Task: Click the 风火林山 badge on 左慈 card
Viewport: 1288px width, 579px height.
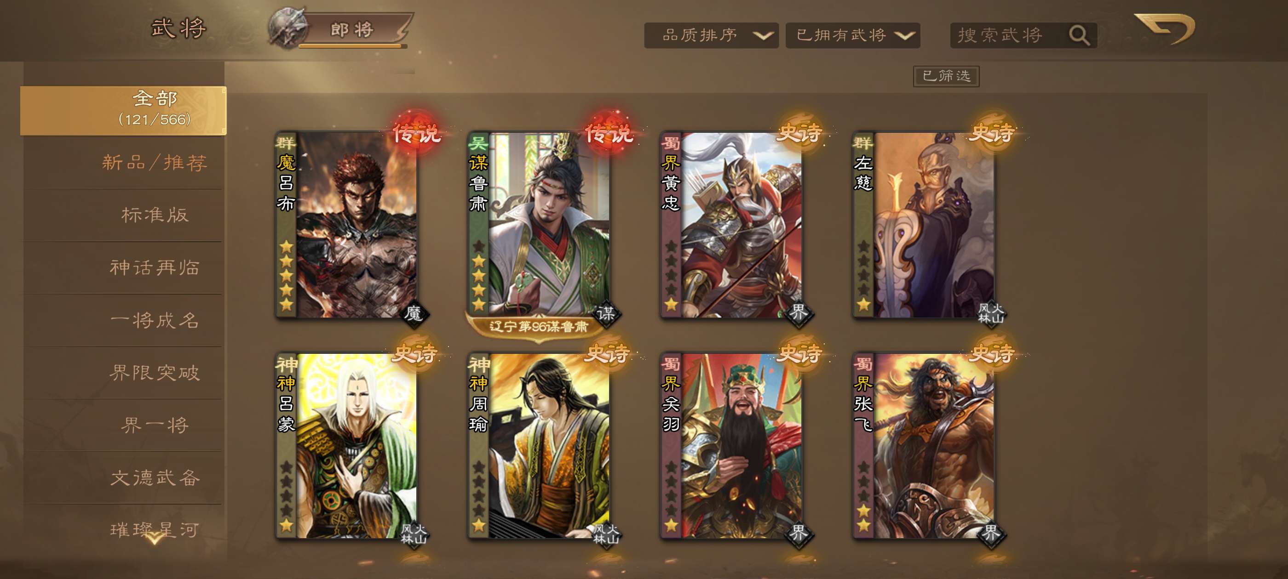Action: pyautogui.click(x=990, y=313)
